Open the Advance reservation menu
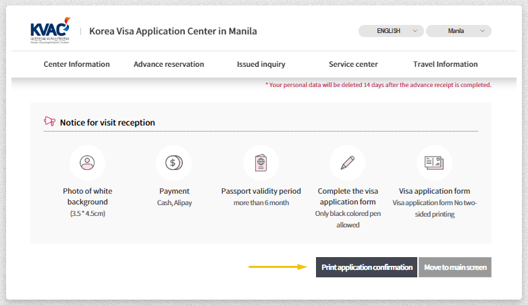 [169, 64]
